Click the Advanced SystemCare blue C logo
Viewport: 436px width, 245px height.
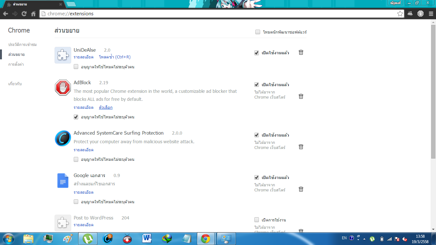coord(63,138)
